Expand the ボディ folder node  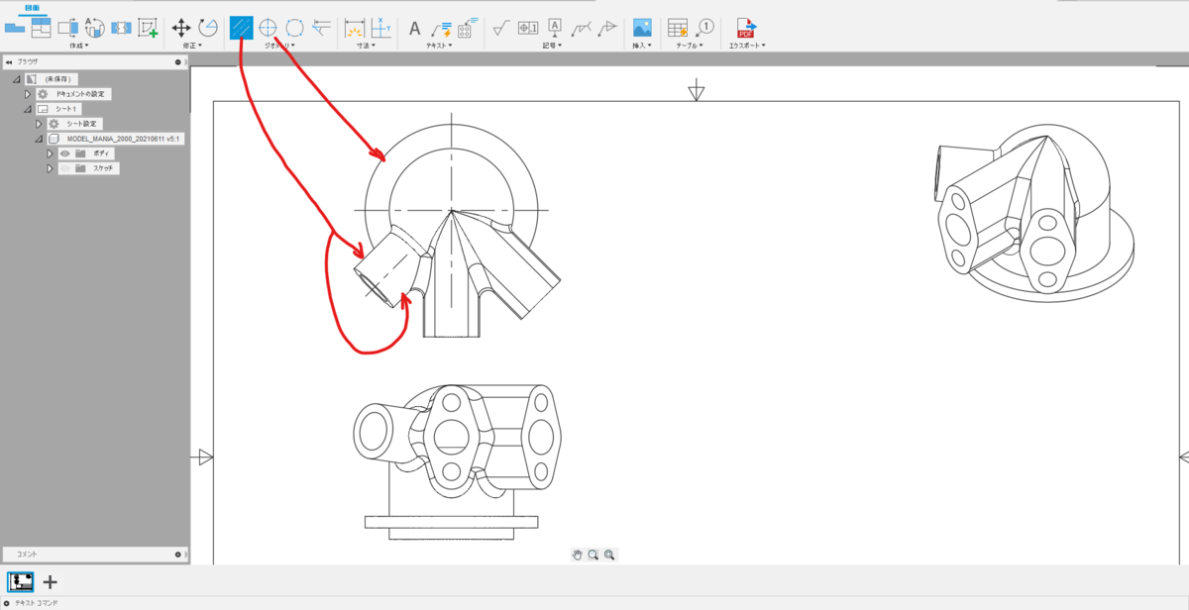pyautogui.click(x=50, y=153)
